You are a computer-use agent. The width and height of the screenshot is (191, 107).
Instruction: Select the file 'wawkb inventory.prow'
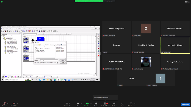(41, 52)
